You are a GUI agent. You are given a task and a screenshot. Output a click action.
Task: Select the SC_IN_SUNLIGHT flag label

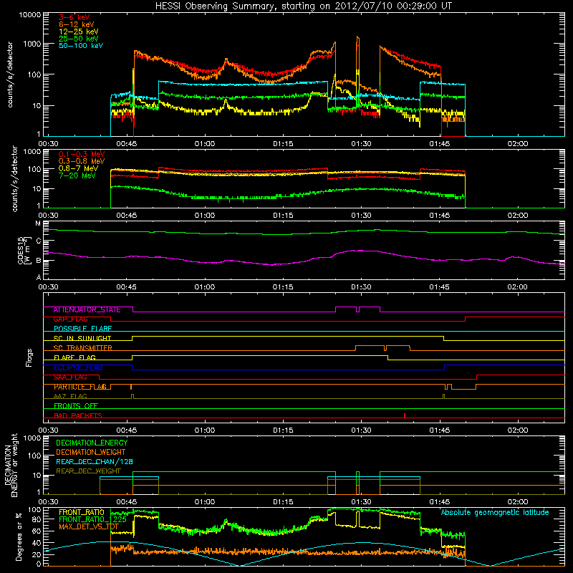click(82, 338)
